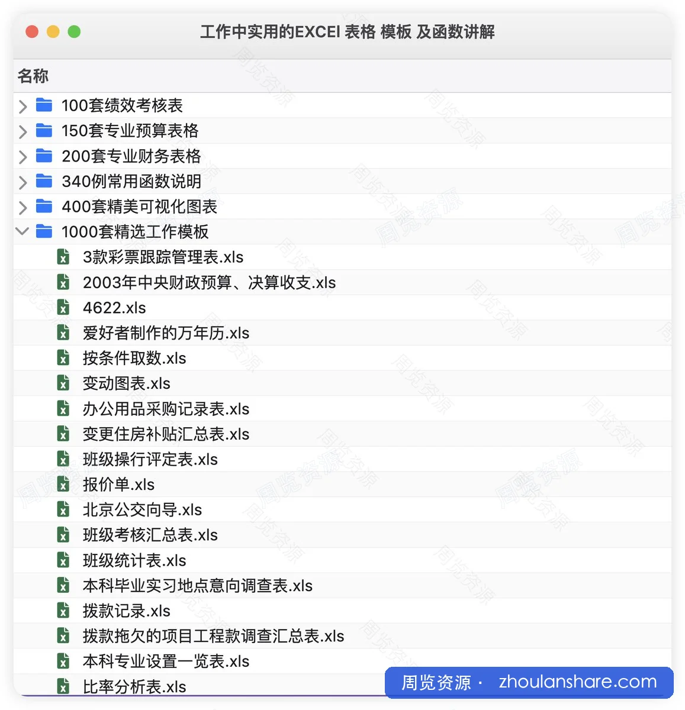Screen dimensions: 685x710
Task: Select file name 变更住房补贴汇总表.xls
Action: pos(166,434)
